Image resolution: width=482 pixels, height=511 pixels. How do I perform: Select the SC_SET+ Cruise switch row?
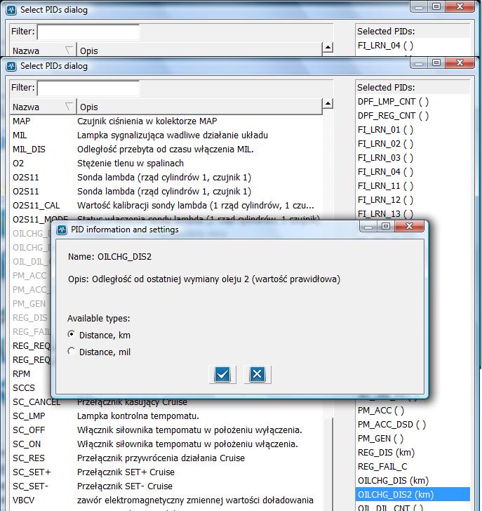click(x=32, y=472)
